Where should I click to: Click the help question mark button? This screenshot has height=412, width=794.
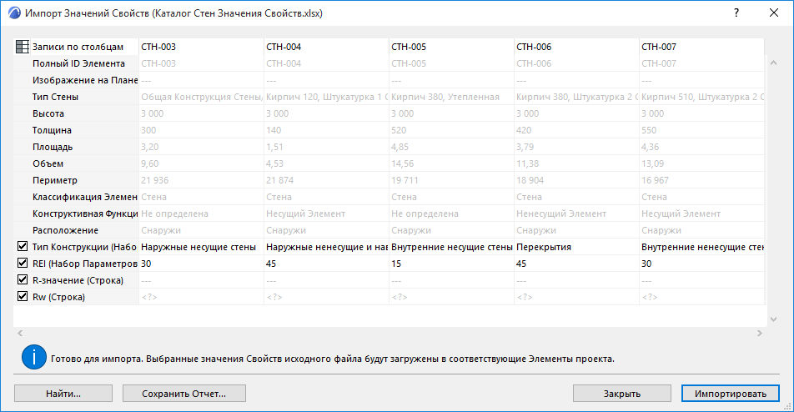736,14
